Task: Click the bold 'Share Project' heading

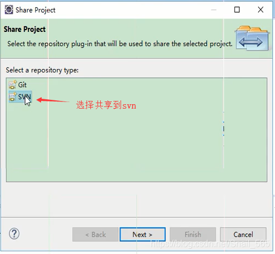Action: [x=25, y=29]
